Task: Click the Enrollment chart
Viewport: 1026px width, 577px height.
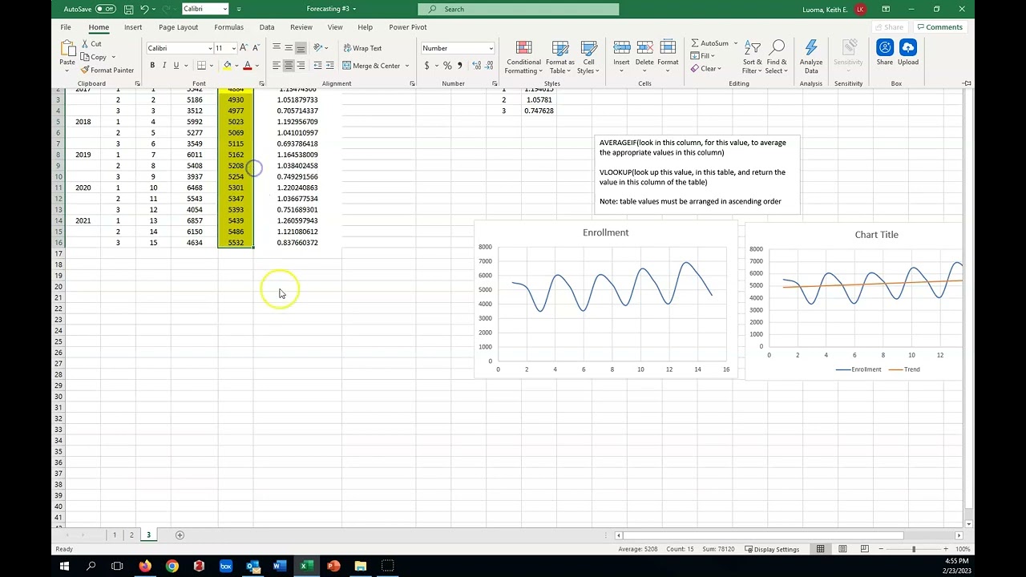Action: point(605,300)
